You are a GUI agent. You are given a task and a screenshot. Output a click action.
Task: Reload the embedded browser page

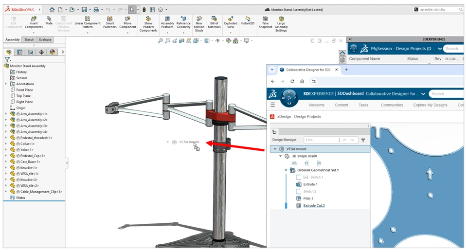292,81
